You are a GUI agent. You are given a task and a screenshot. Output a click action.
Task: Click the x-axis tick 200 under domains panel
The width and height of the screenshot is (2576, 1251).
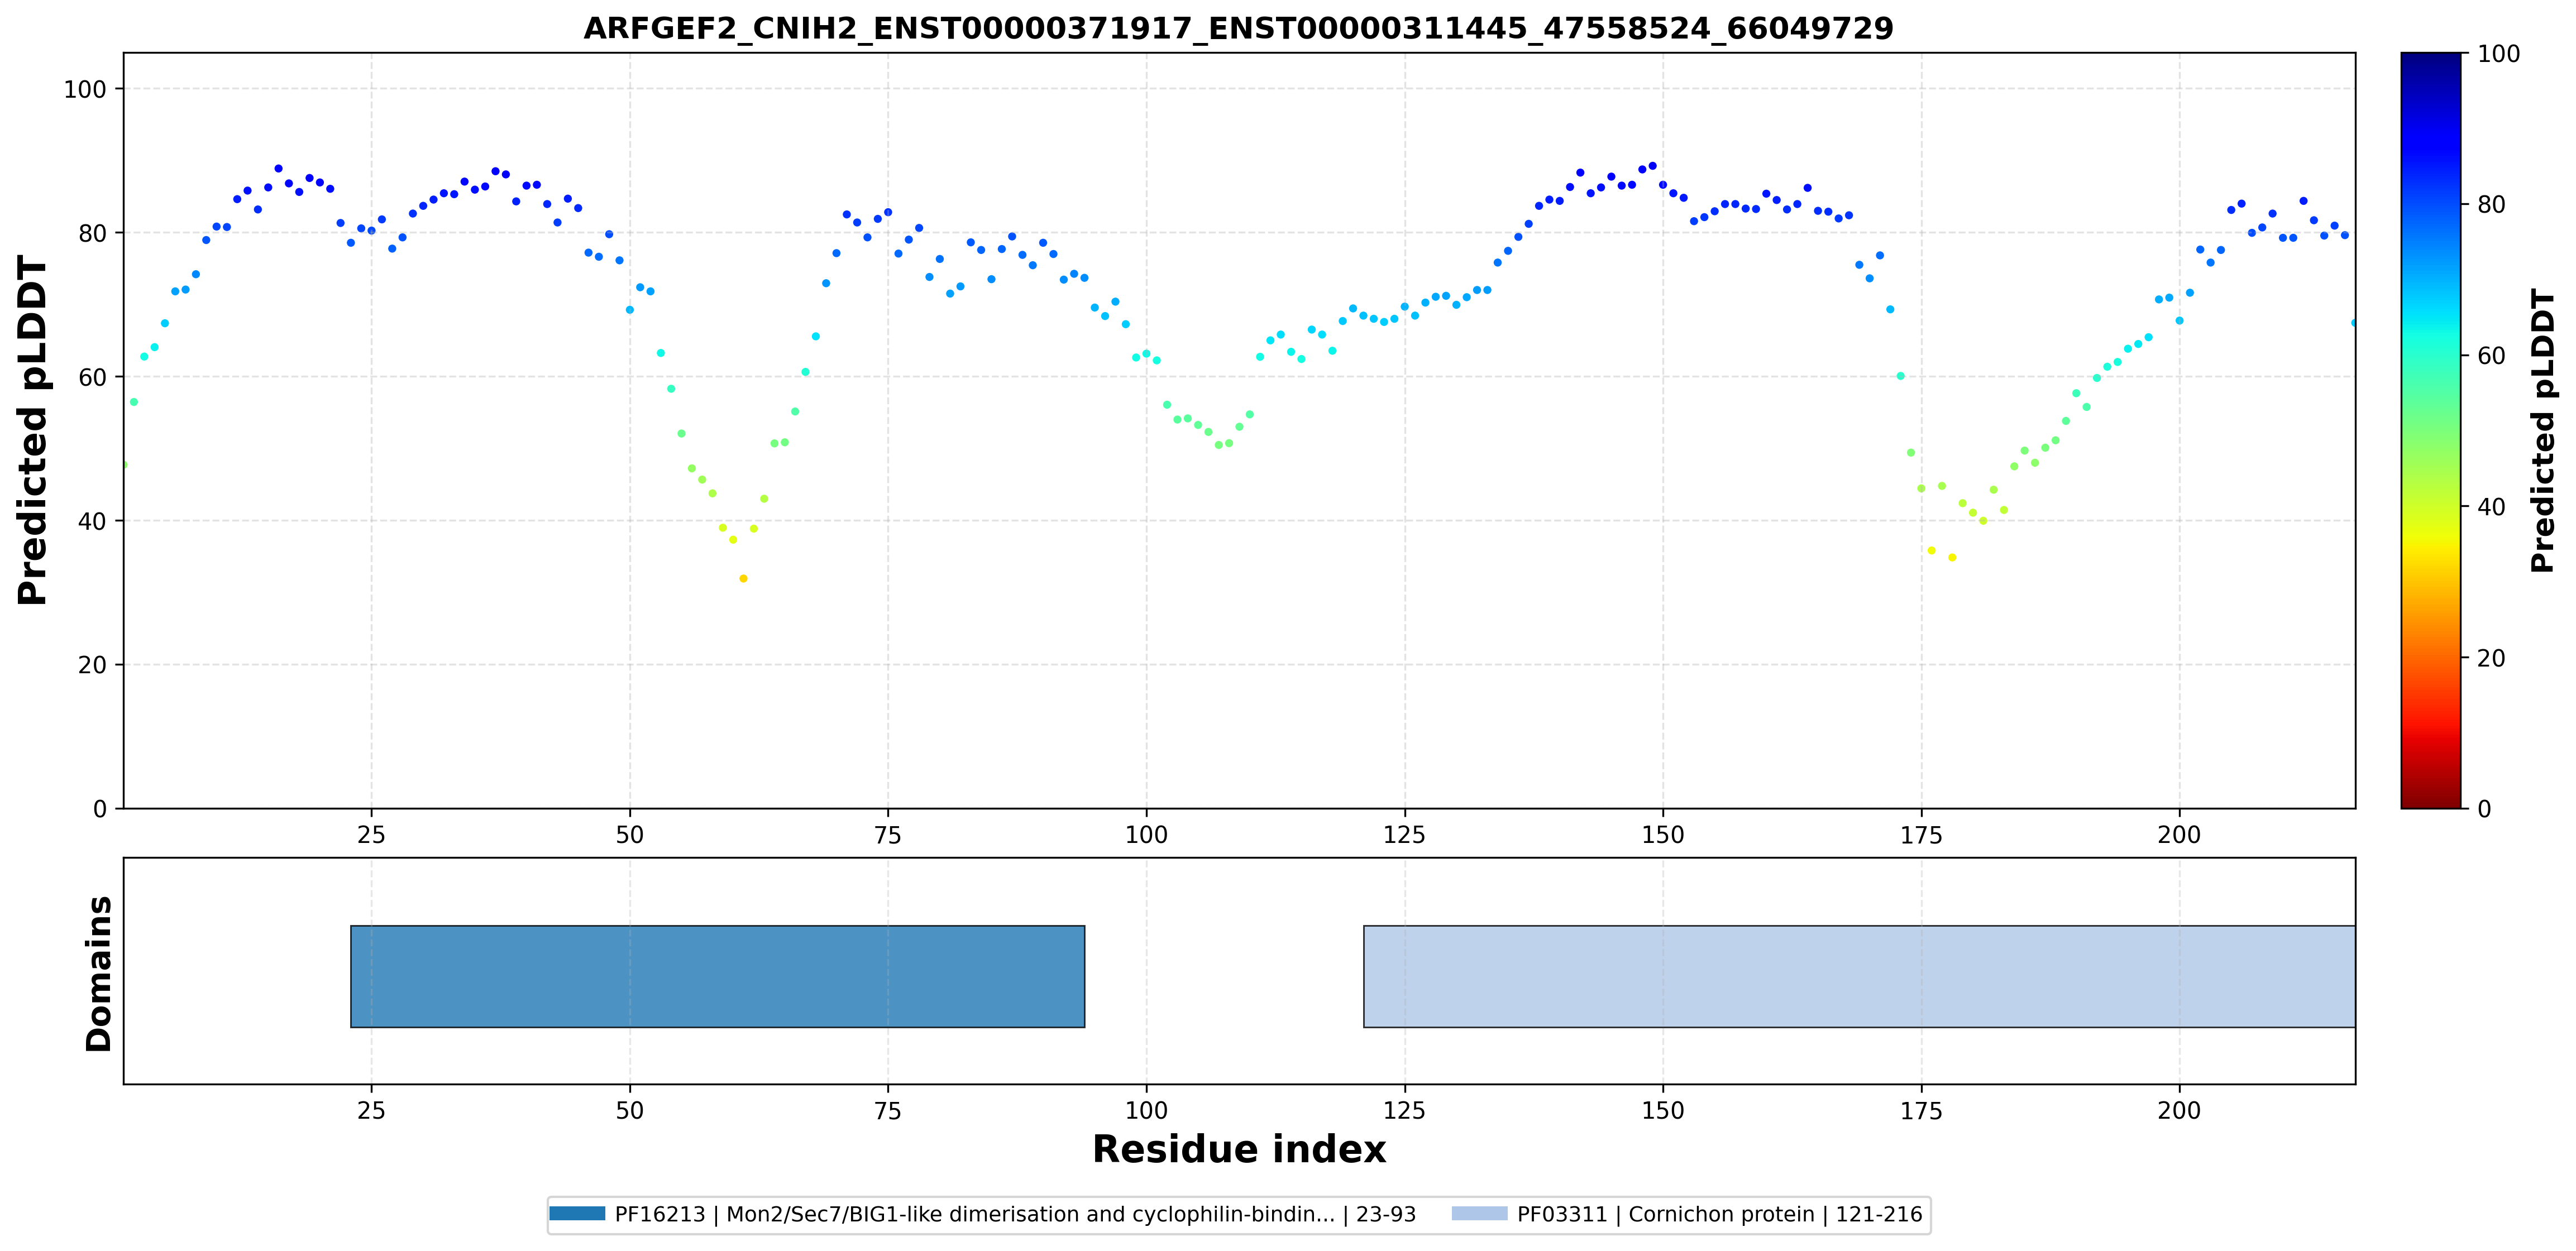[2179, 1110]
